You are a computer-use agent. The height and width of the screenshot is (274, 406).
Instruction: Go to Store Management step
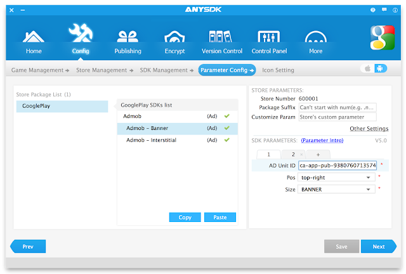click(x=105, y=70)
